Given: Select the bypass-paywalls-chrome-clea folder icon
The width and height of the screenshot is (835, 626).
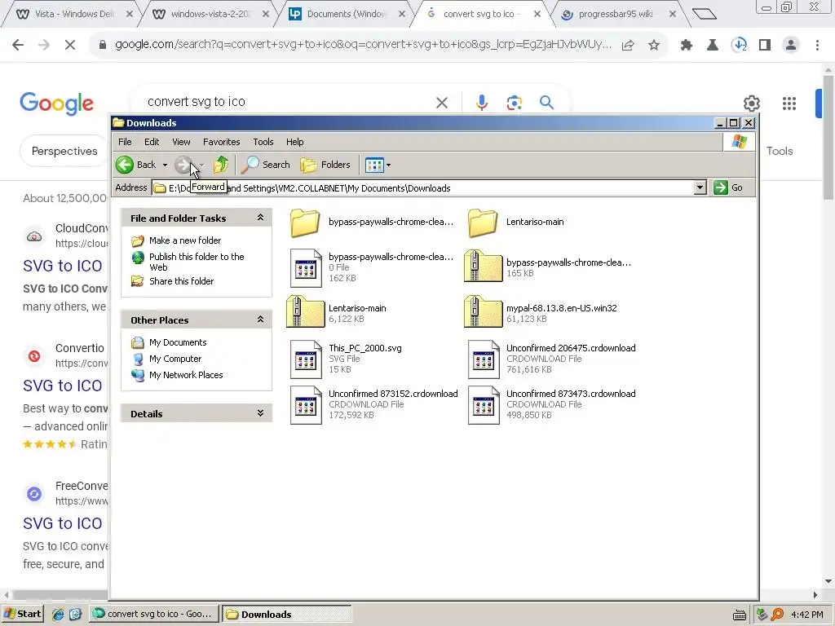Looking at the screenshot, I should [x=305, y=223].
